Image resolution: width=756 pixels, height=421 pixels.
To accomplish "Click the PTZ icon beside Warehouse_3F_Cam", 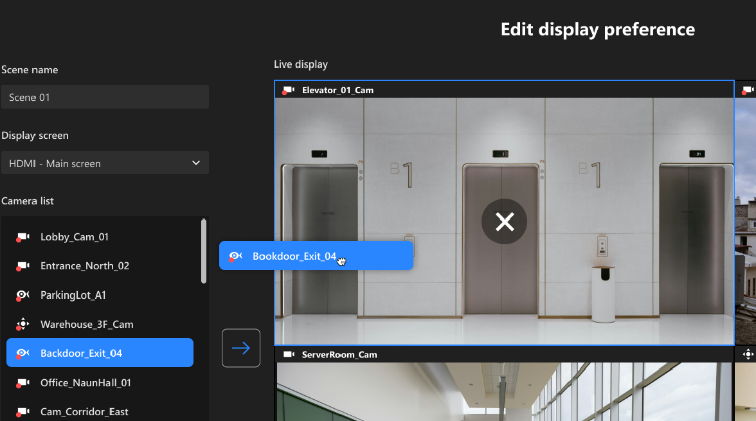I will 22,325.
